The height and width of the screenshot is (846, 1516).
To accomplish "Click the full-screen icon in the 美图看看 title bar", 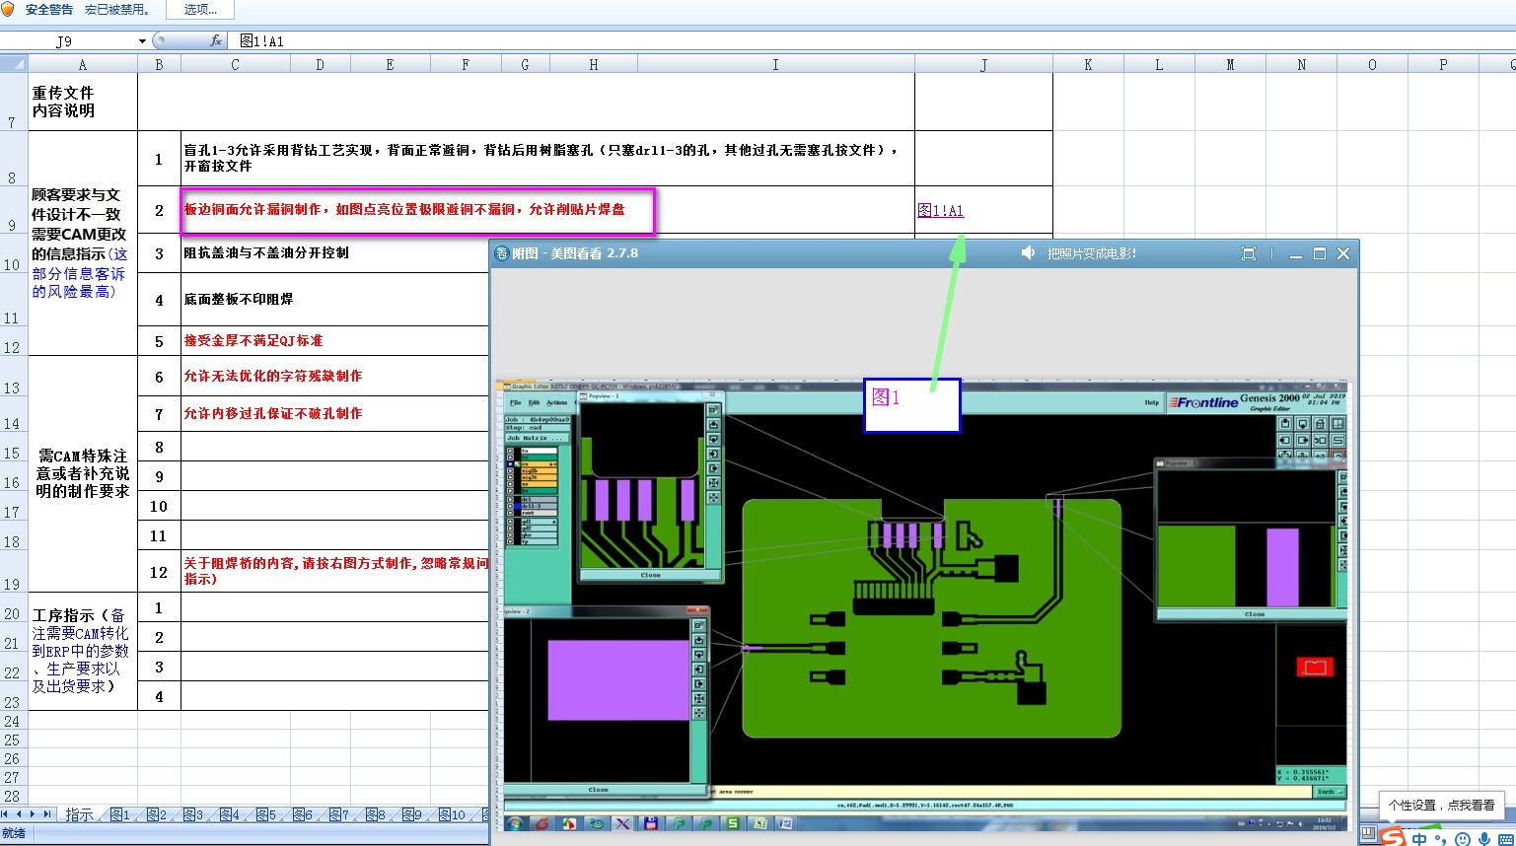I will point(1248,253).
